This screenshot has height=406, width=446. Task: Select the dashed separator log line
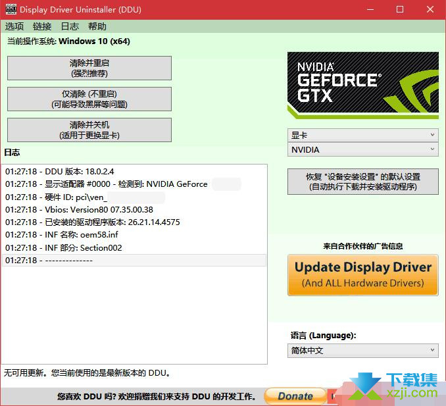tap(134, 260)
